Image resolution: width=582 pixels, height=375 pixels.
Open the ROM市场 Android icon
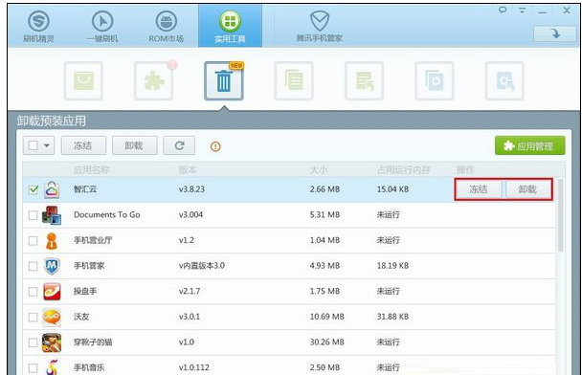pos(166,21)
